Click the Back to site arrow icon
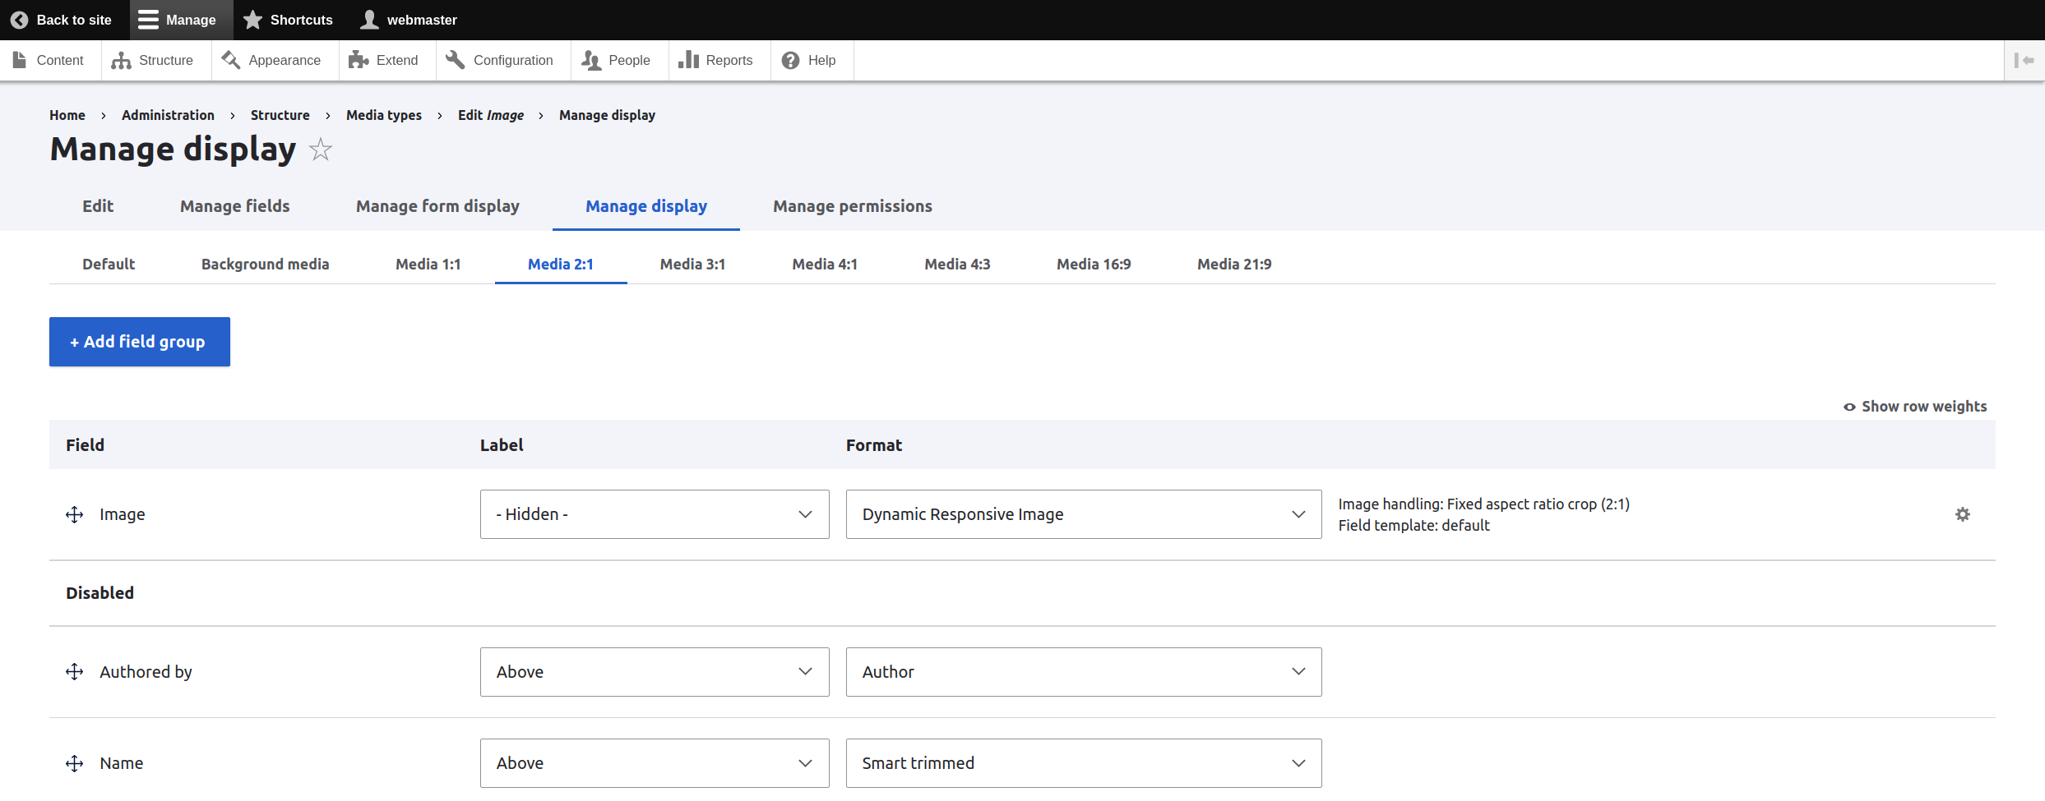 point(20,20)
